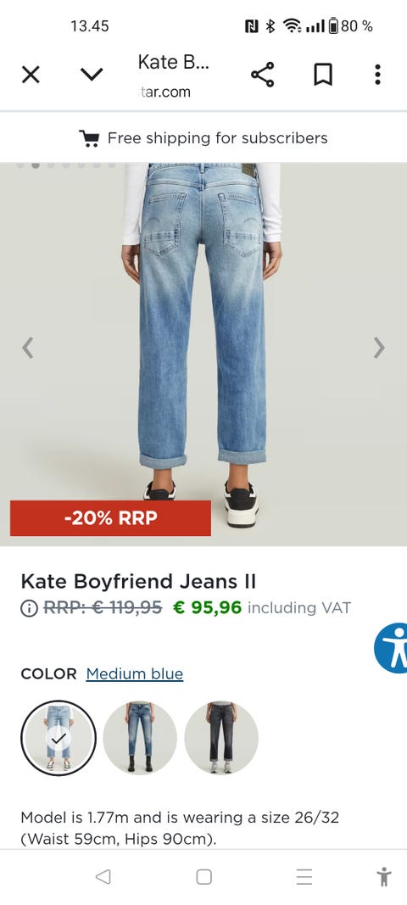Bookmark this page with the bookmark icon

point(323,75)
